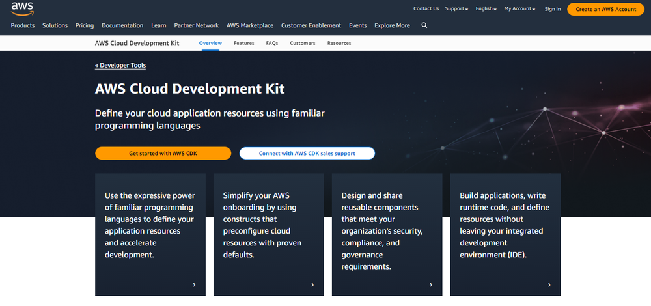Open the search magnifier icon

point(424,25)
